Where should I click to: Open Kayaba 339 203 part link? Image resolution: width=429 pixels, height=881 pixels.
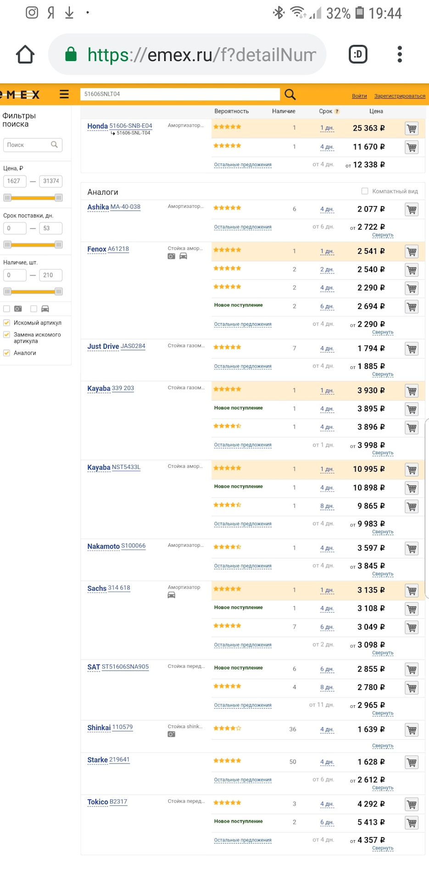coord(123,388)
